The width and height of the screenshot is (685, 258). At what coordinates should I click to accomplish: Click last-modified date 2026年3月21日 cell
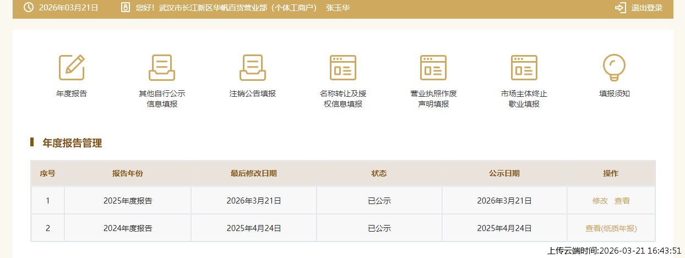coord(254,201)
